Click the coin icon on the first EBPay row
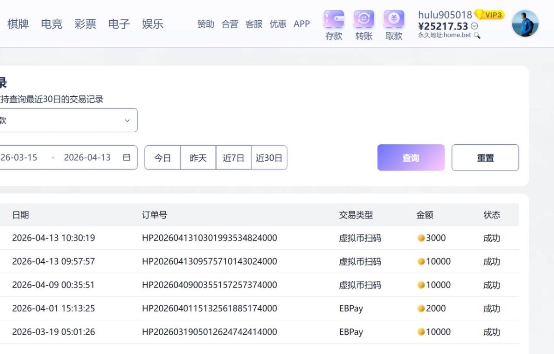 click(421, 308)
